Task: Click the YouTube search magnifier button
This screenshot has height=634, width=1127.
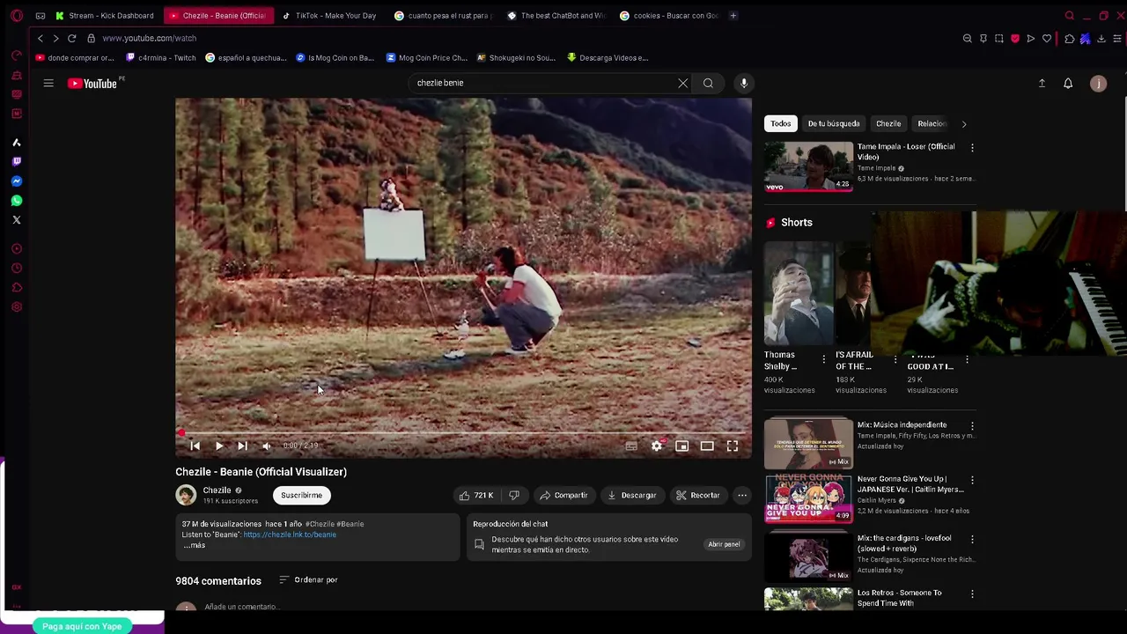Action: point(708,83)
